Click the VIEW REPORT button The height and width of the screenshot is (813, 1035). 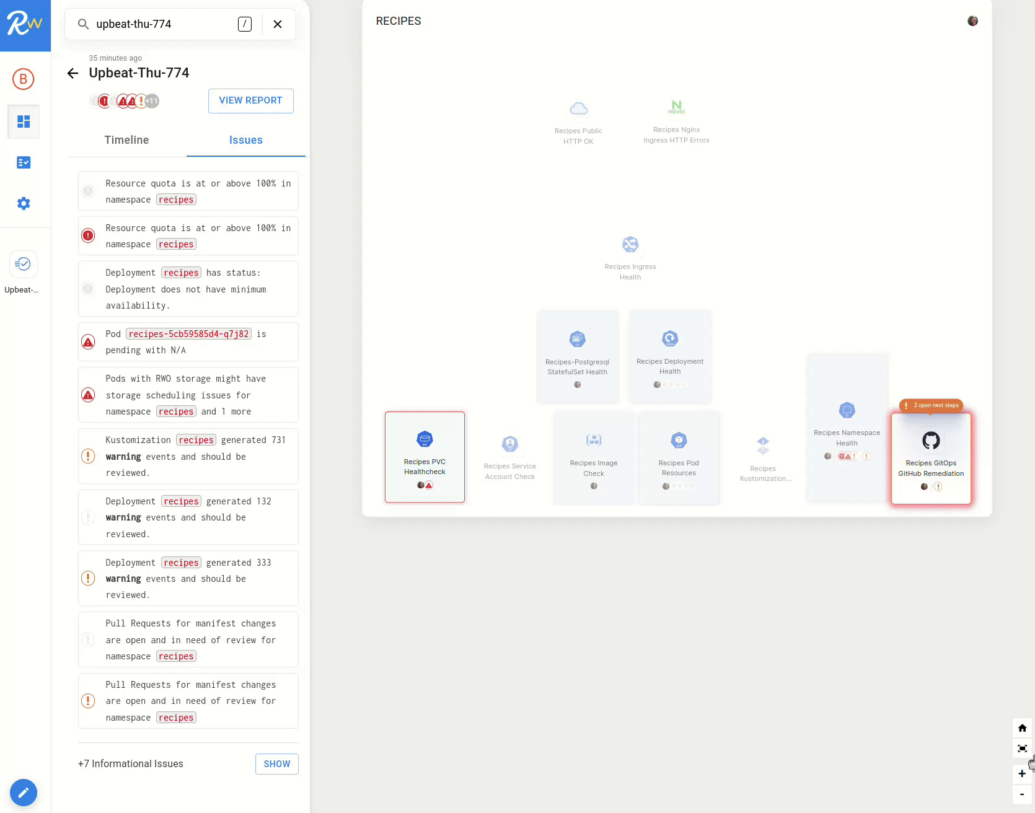[250, 100]
